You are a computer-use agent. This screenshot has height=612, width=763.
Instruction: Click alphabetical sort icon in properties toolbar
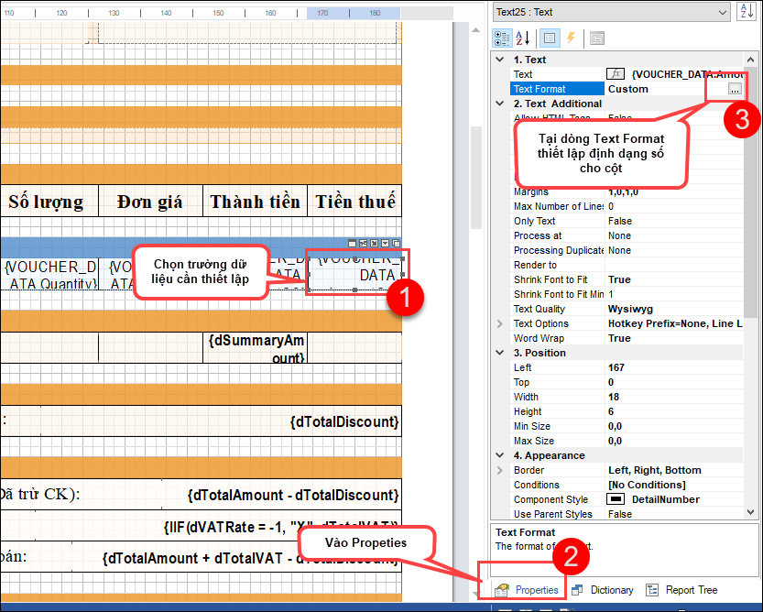click(x=524, y=38)
